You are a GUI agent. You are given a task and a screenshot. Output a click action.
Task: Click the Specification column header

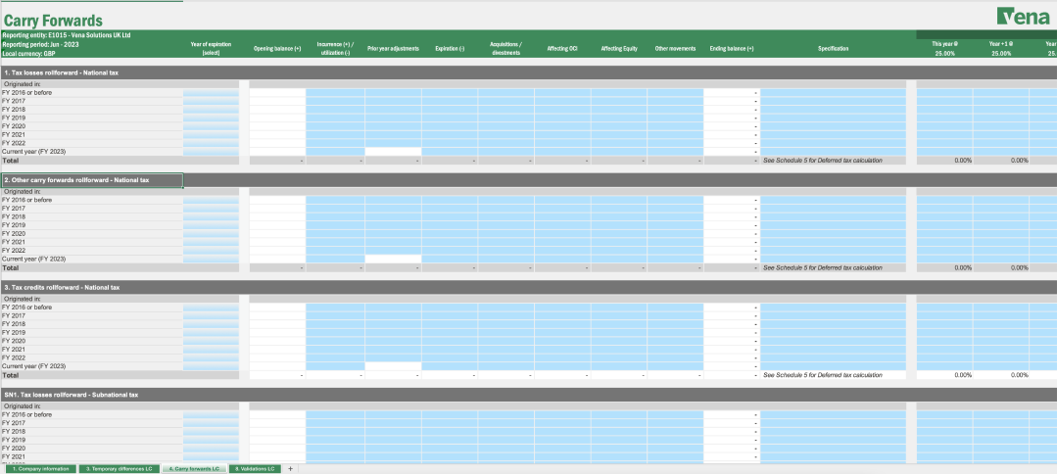point(834,49)
